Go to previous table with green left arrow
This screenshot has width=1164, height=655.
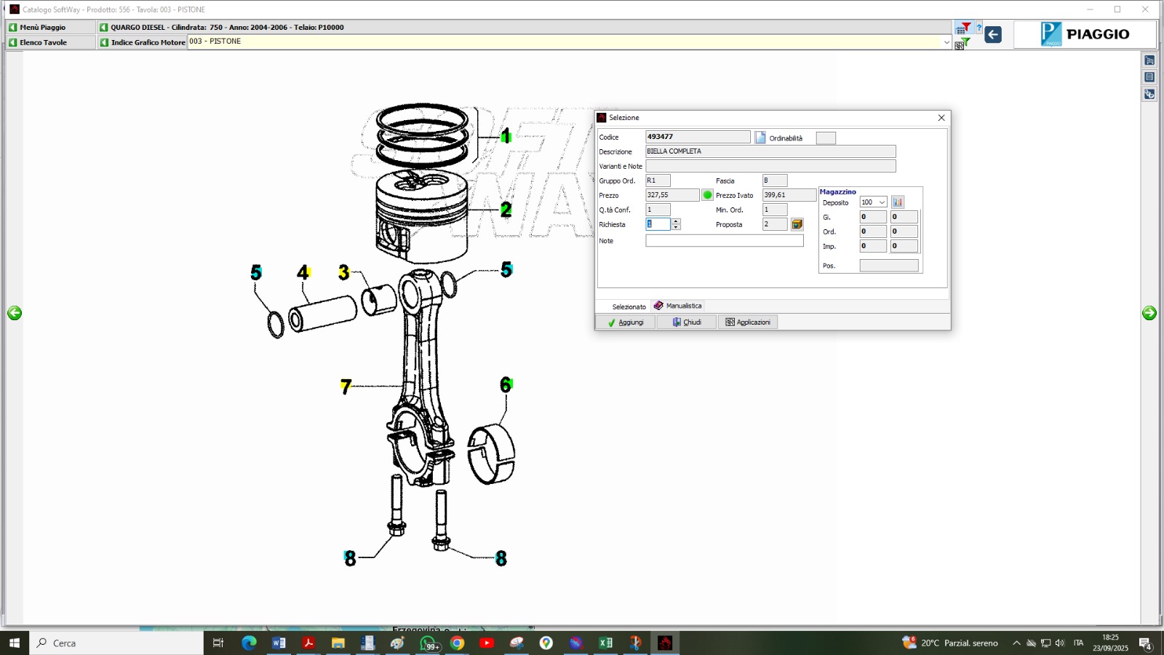tap(15, 313)
